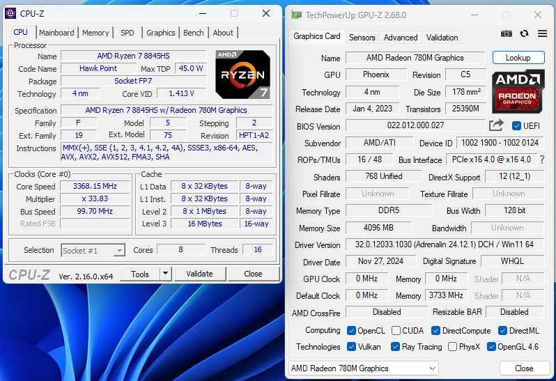Image resolution: width=556 pixels, height=381 pixels.
Task: Click the BIOS export share icon
Action: 496,125
